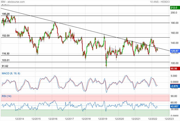Click the 195.38 resistance level label

coord(6,14)
